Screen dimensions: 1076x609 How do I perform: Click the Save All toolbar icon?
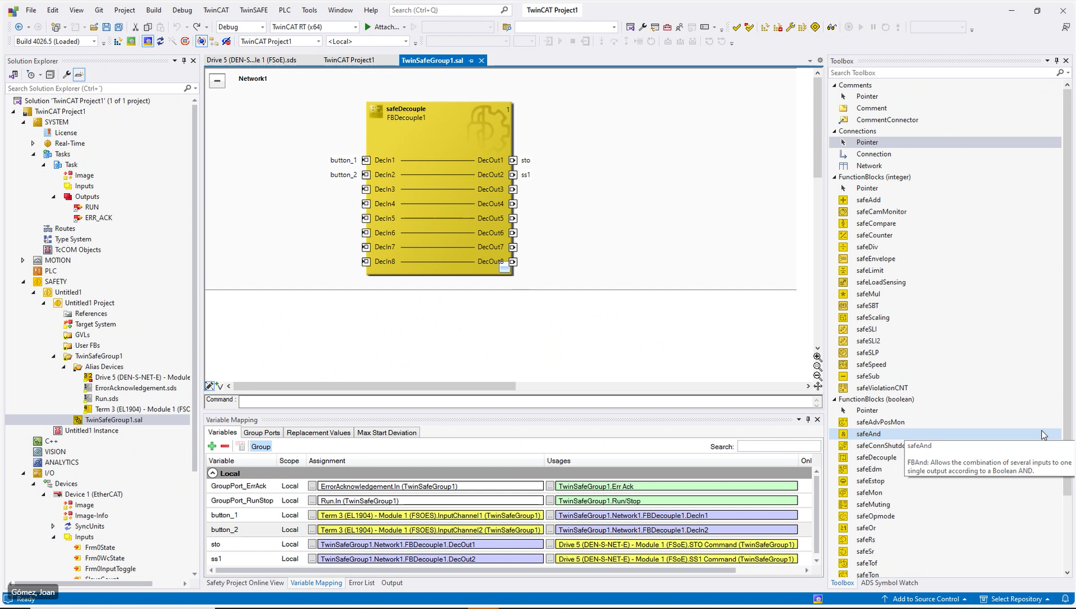coord(118,27)
